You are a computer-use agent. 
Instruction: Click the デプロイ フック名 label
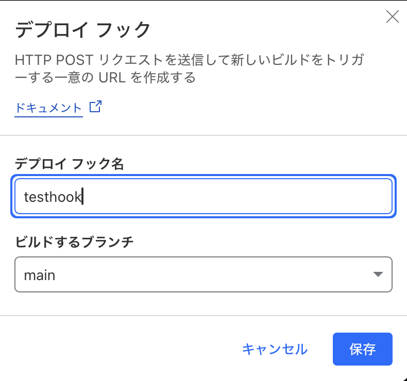[70, 164]
